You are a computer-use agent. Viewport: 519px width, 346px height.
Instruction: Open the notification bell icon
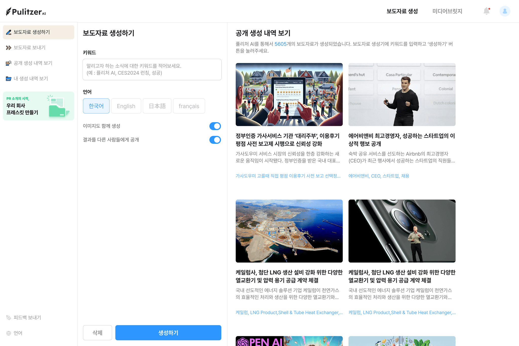tap(486, 11)
